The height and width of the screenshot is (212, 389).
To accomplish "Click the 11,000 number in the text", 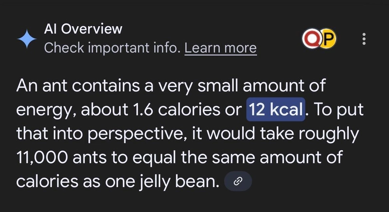I will (42, 158).
